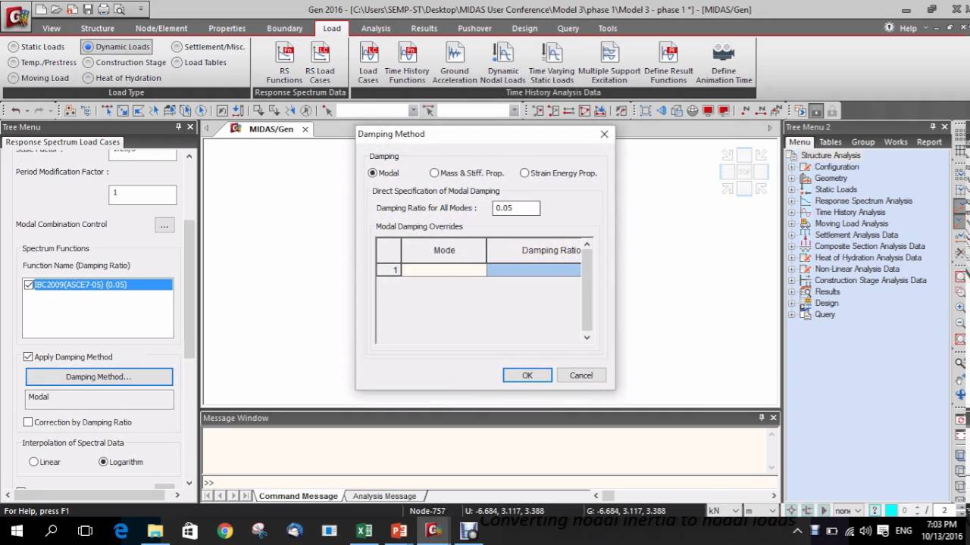Expand Query tree node

point(791,314)
